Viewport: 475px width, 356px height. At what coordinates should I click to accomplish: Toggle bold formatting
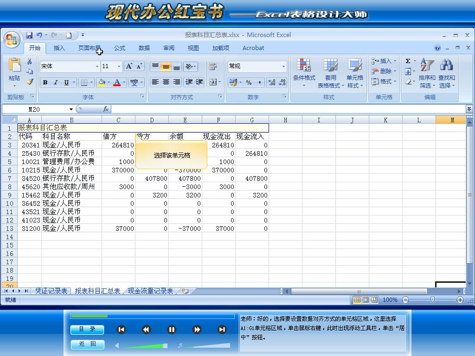45,83
